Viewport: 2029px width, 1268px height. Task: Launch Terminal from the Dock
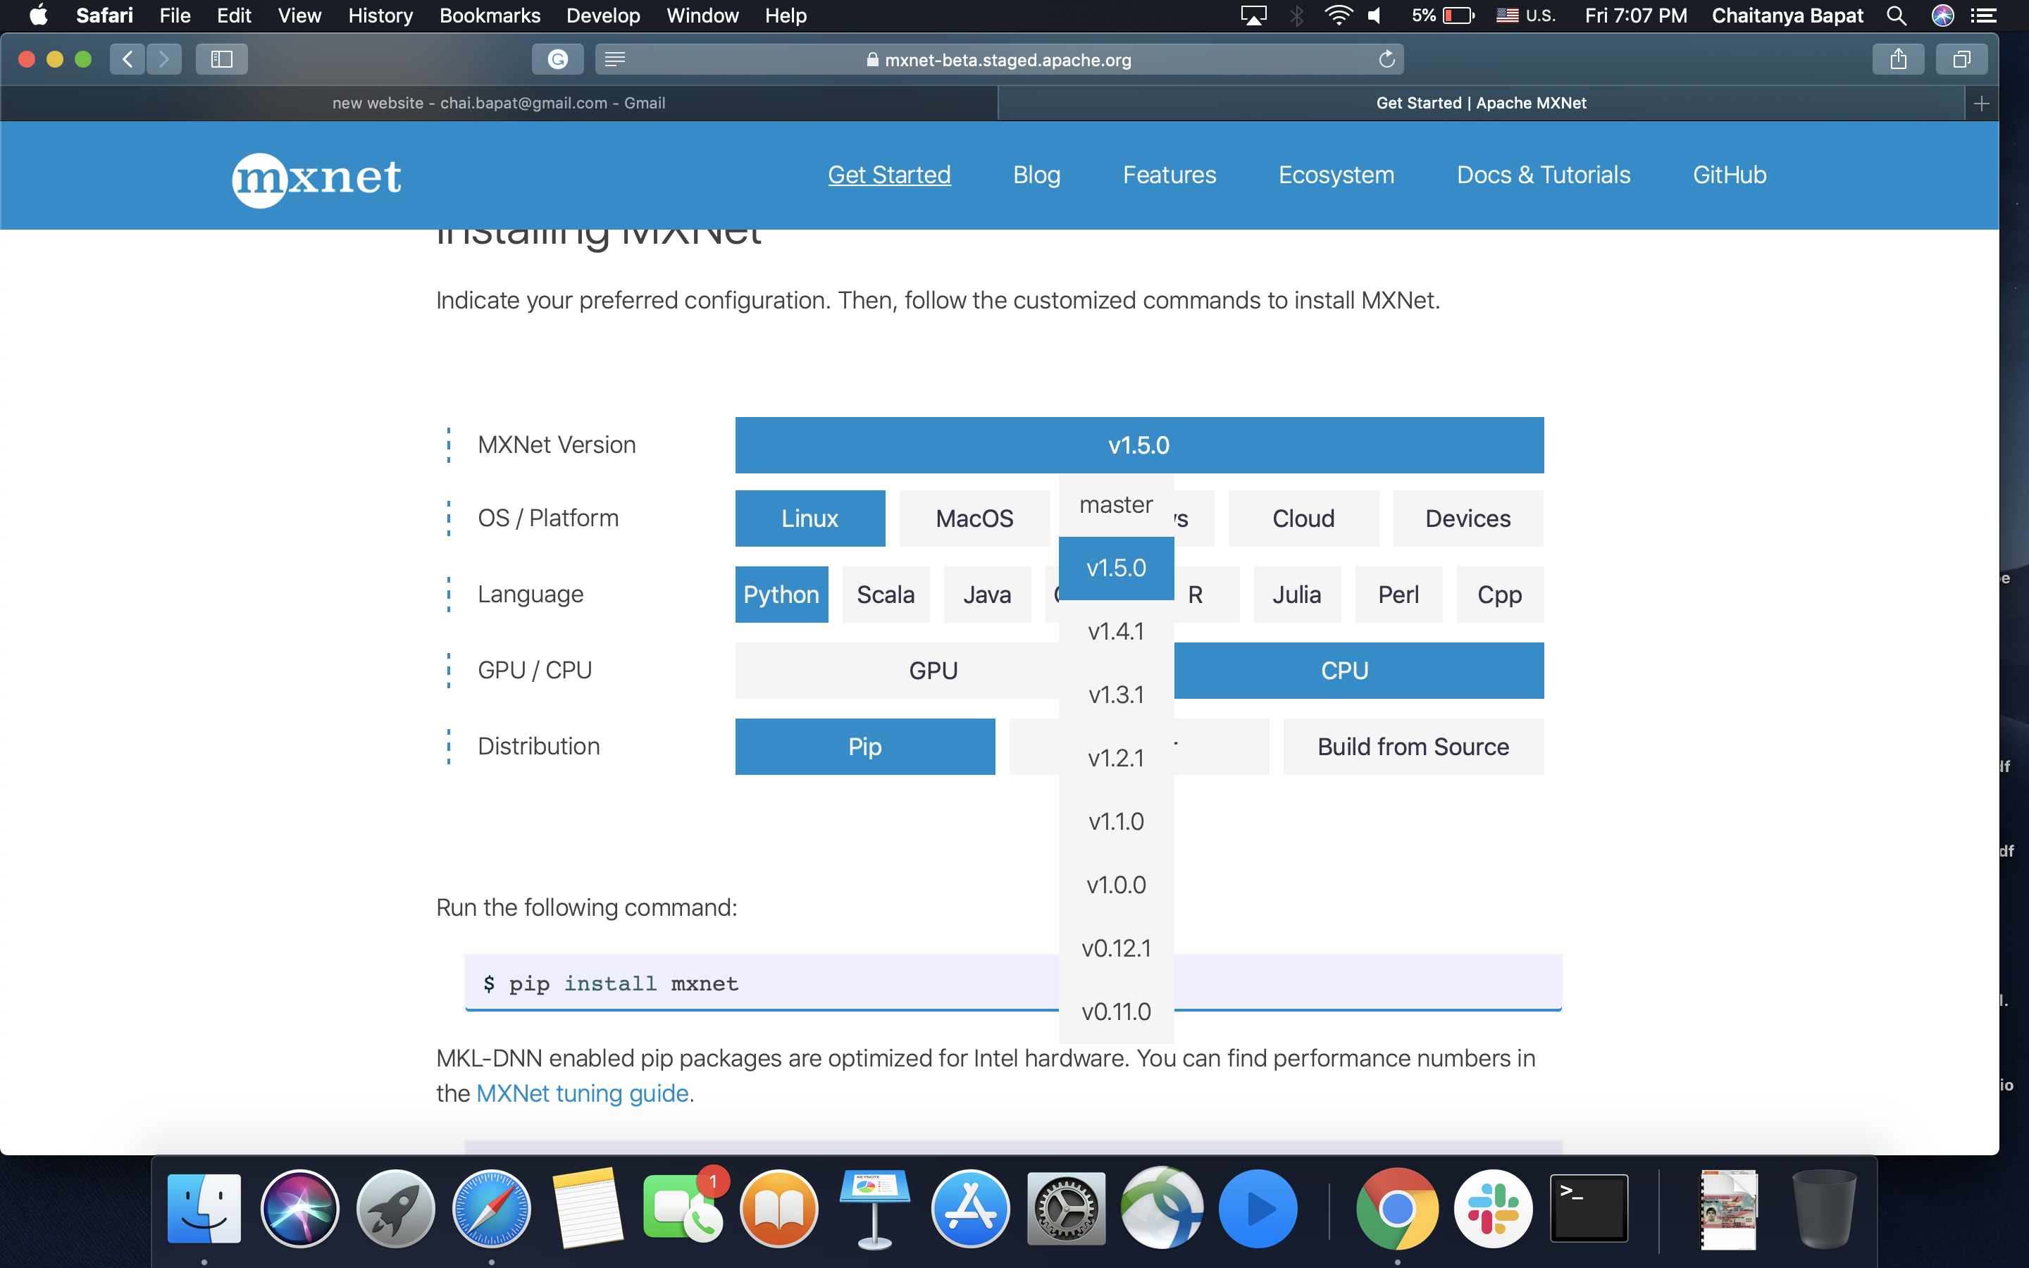[x=1589, y=1207]
